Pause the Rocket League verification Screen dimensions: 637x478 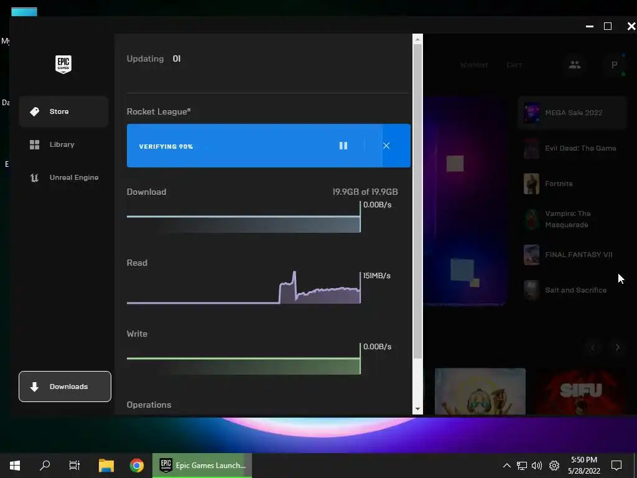[343, 146]
